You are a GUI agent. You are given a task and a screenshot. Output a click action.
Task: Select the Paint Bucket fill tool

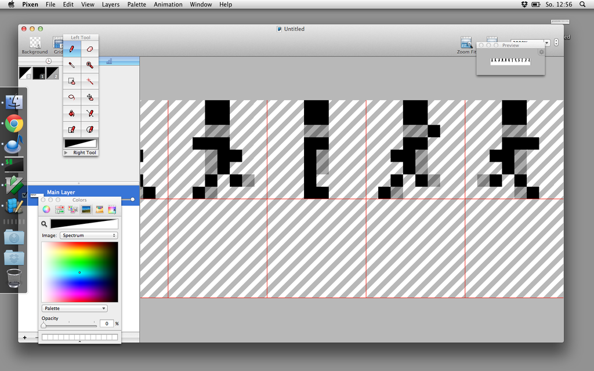click(x=72, y=113)
